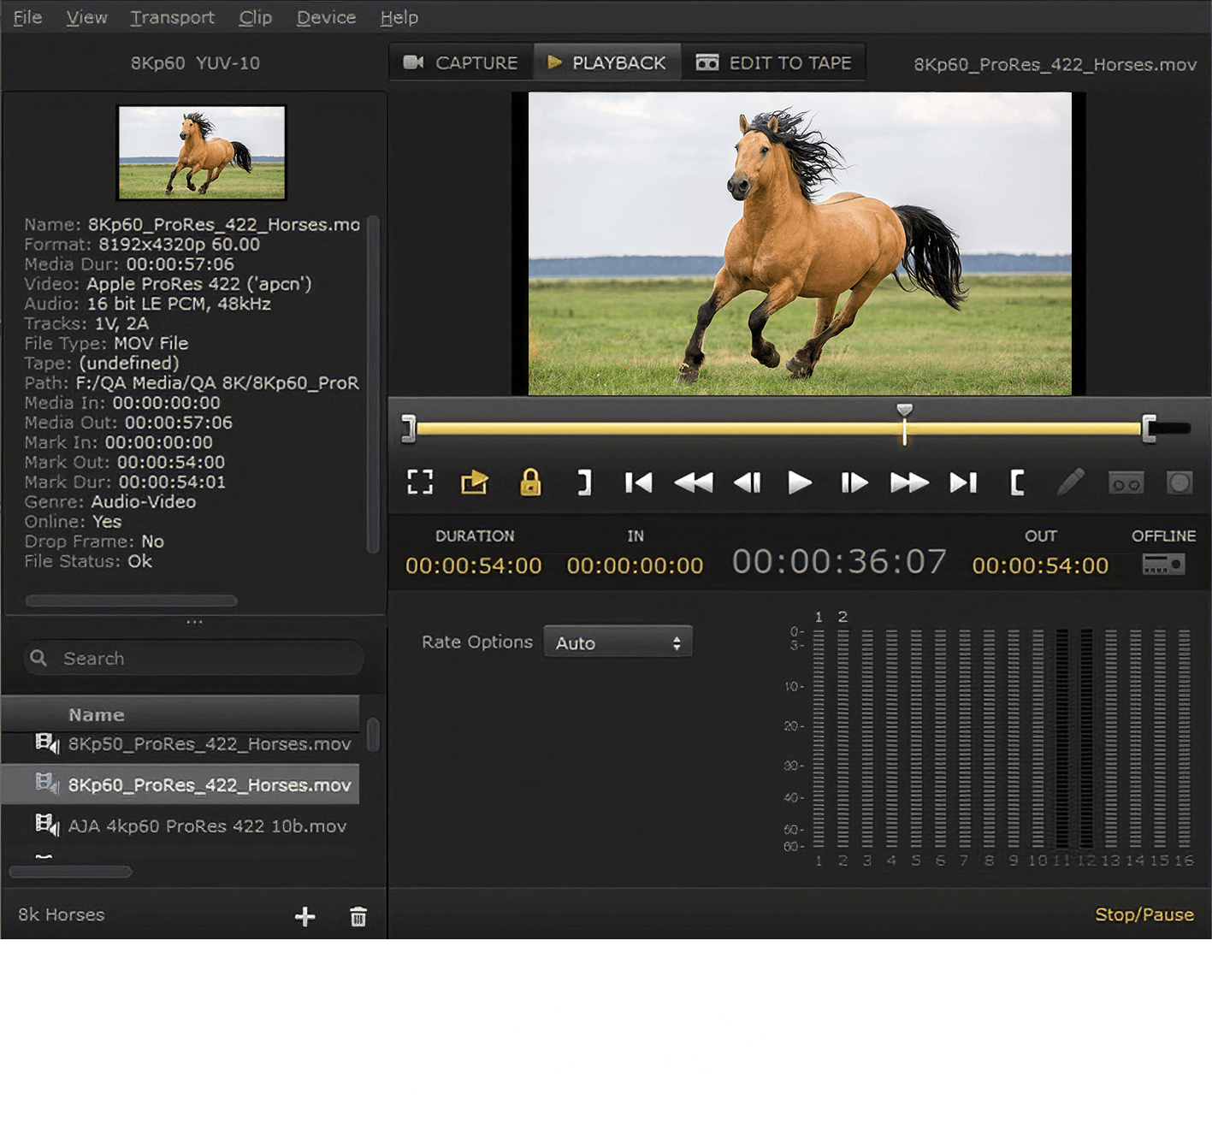Toggle the tape cassette record icon
This screenshot has height=1124, width=1212.
coord(1126,484)
